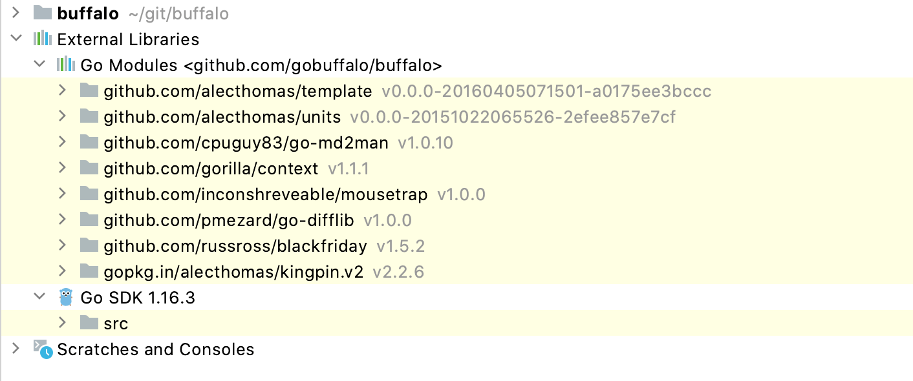913x381 pixels.
Task: Expand the src folder arrow
Action: tap(63, 322)
